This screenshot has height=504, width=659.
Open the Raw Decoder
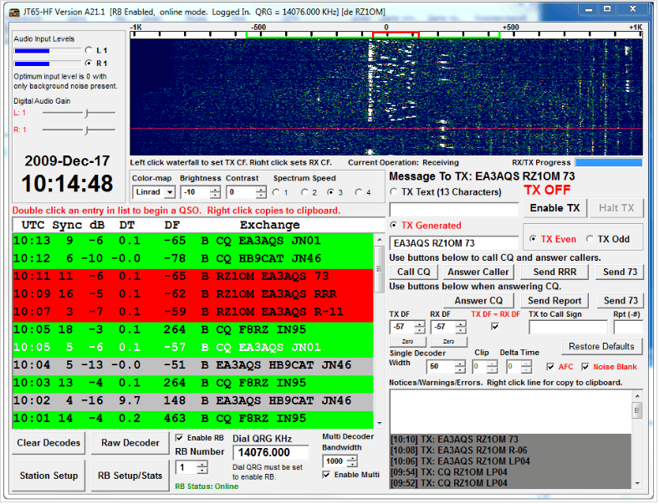[130, 443]
